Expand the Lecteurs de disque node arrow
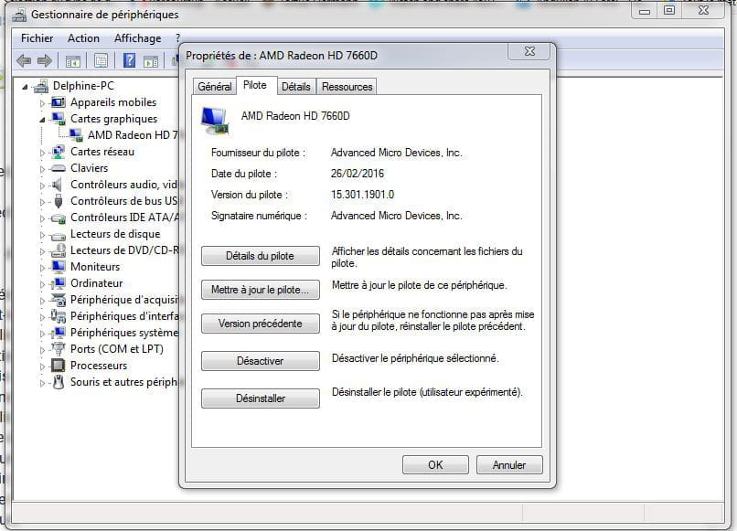The image size is (737, 531). [42, 235]
